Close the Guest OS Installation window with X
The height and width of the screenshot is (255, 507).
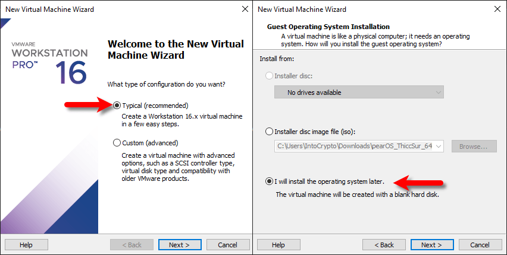coord(497,9)
